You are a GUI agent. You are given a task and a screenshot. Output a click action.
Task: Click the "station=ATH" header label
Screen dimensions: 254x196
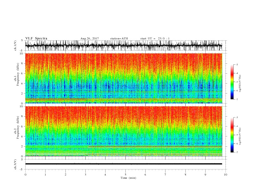[x=119, y=38]
